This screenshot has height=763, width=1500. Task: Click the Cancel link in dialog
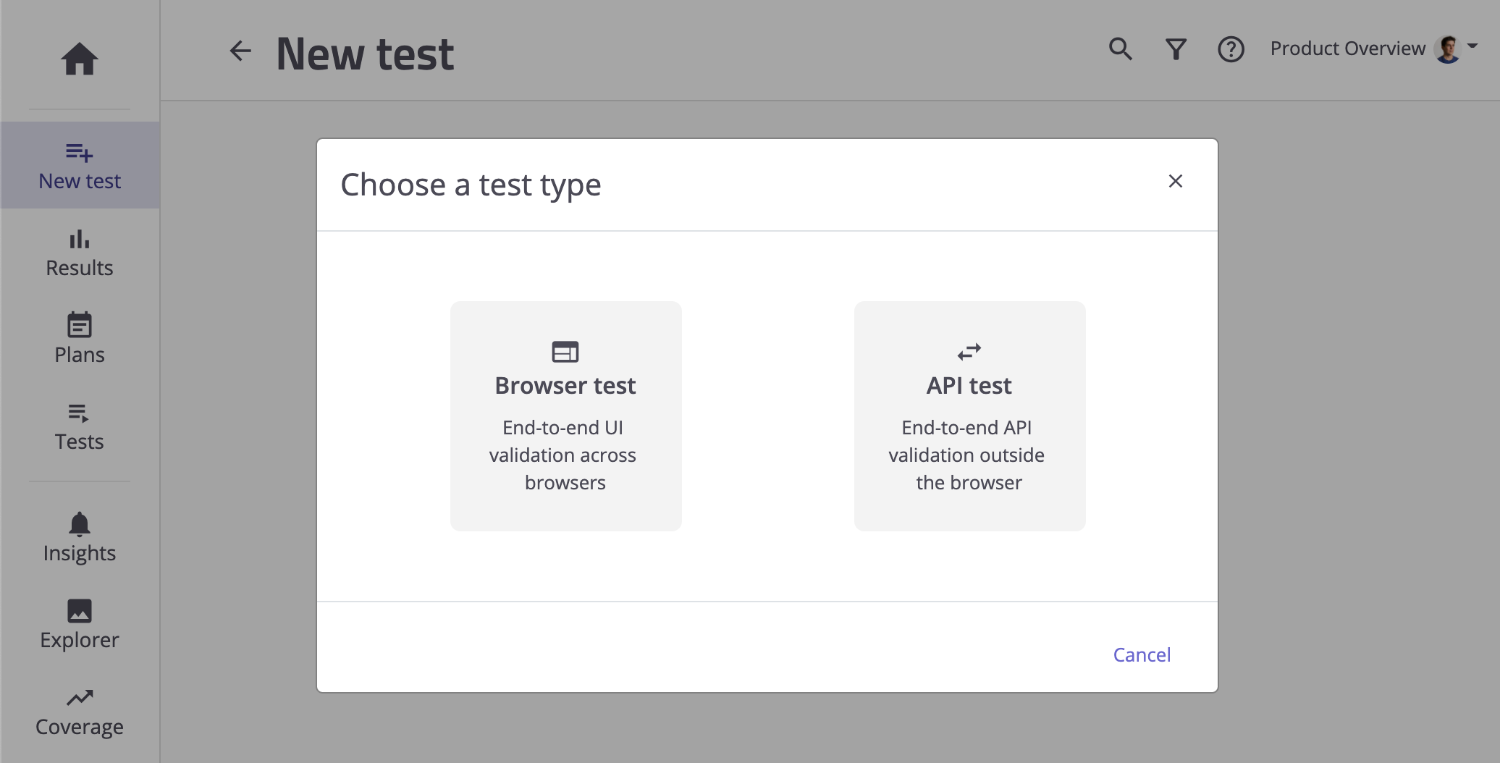[x=1142, y=654]
